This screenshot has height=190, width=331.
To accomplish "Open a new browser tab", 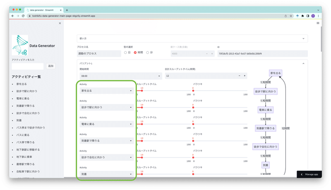I will click(x=67, y=10).
